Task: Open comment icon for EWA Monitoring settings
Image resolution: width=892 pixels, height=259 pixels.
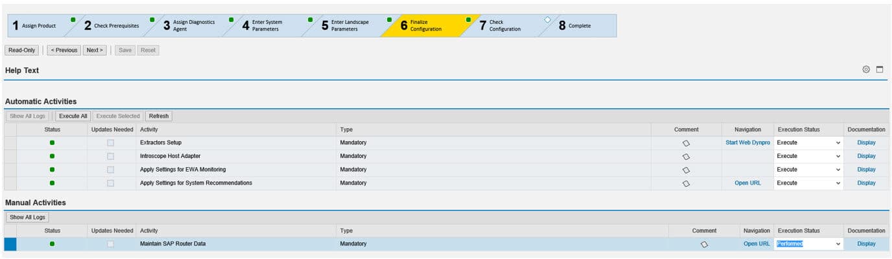Action: pos(686,170)
